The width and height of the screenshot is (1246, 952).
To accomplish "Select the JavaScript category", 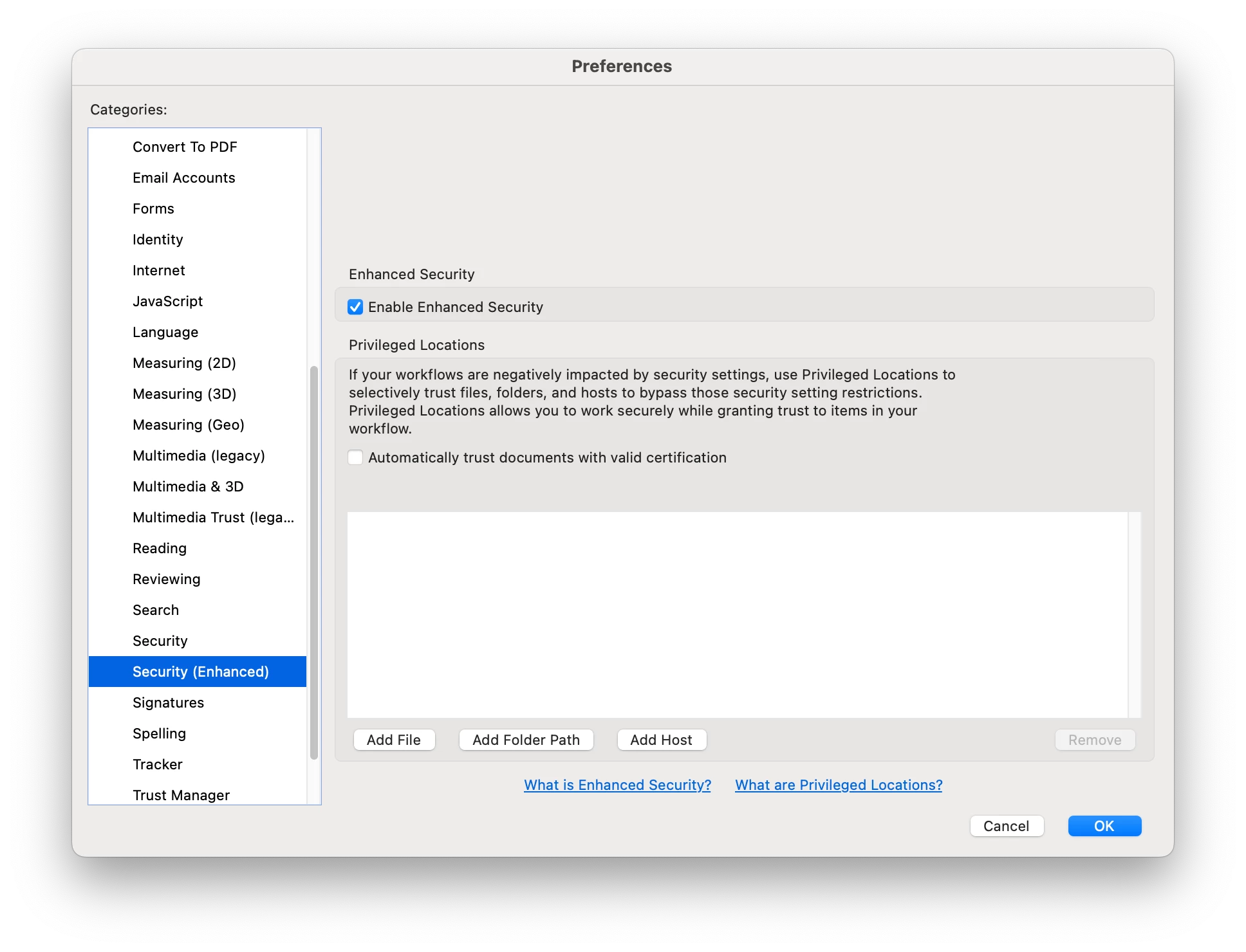I will 167,301.
